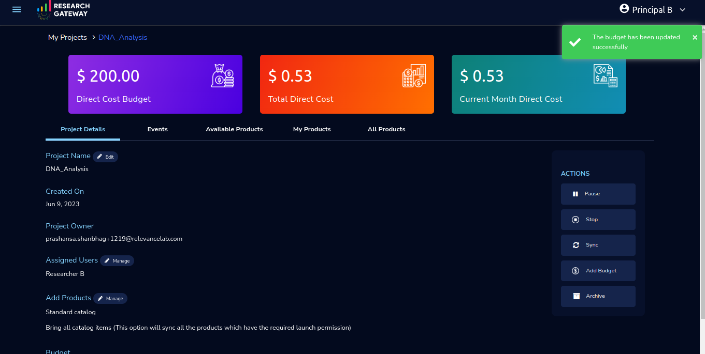Click the green checkmark in the success toast
Screen dimensions: 705x354
[574, 42]
